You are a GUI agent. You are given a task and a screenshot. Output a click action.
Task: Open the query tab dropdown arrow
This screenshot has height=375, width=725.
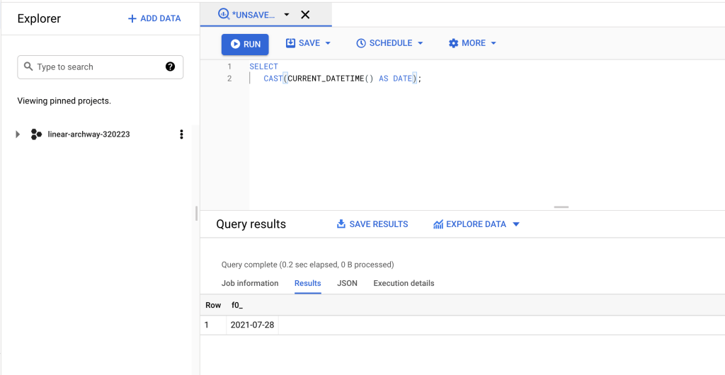coord(287,15)
